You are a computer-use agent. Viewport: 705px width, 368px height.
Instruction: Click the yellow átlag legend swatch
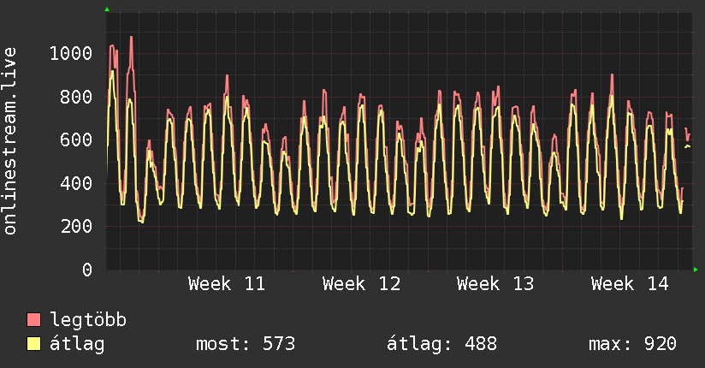(x=33, y=343)
